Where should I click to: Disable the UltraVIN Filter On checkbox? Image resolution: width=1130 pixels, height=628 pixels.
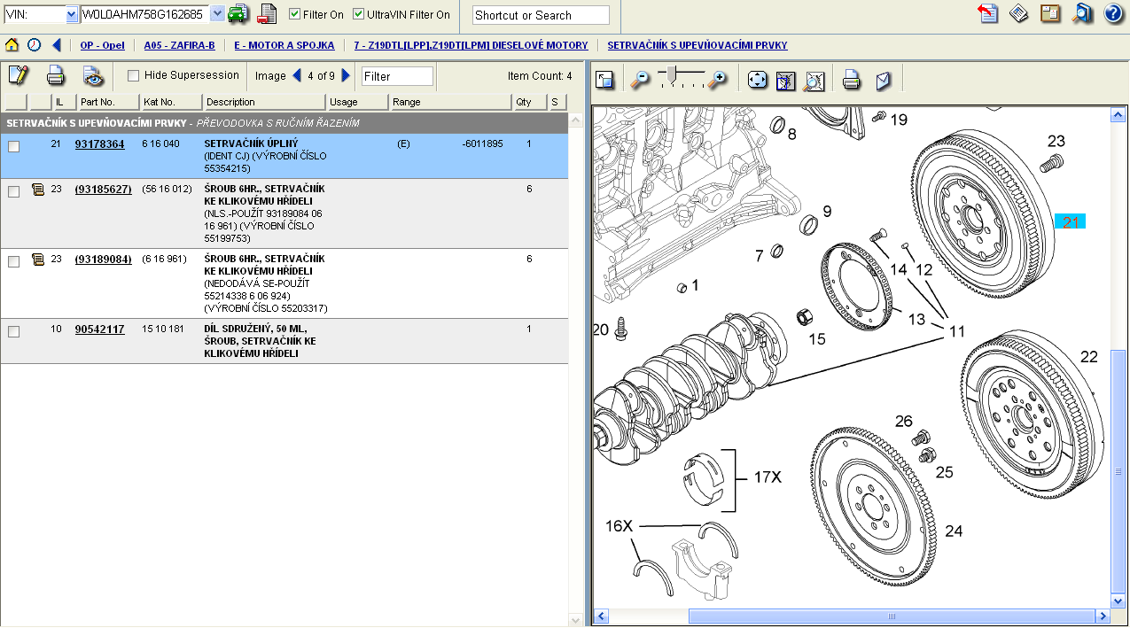click(358, 14)
